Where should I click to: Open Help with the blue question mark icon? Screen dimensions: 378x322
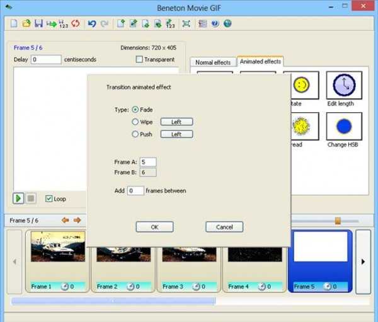pyautogui.click(x=215, y=24)
